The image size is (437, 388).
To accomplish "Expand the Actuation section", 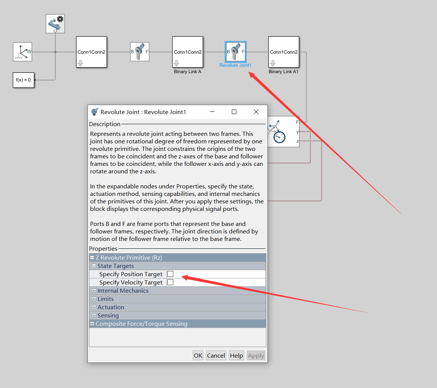I will (x=94, y=307).
